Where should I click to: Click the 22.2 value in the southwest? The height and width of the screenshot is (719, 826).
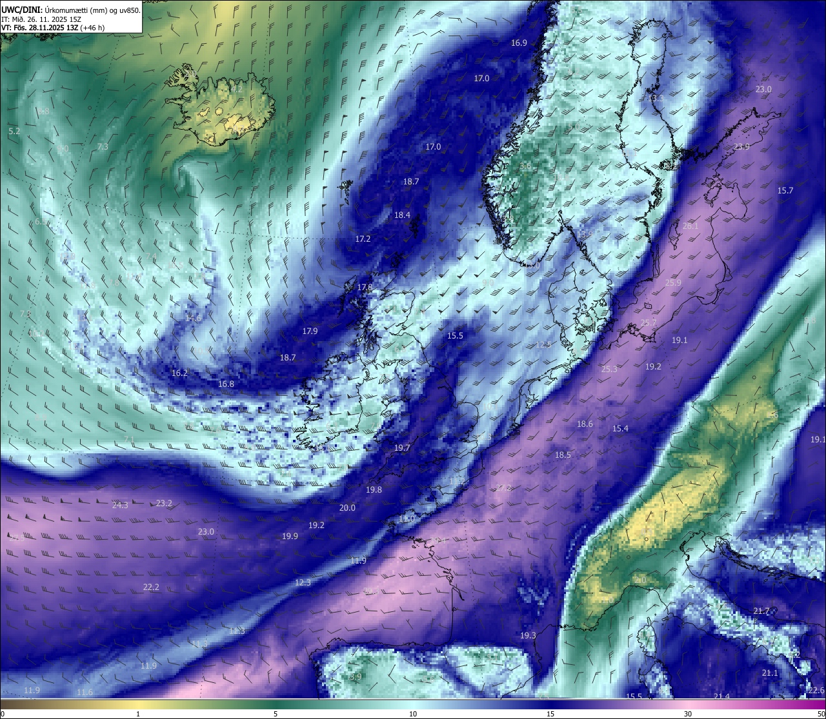click(151, 587)
